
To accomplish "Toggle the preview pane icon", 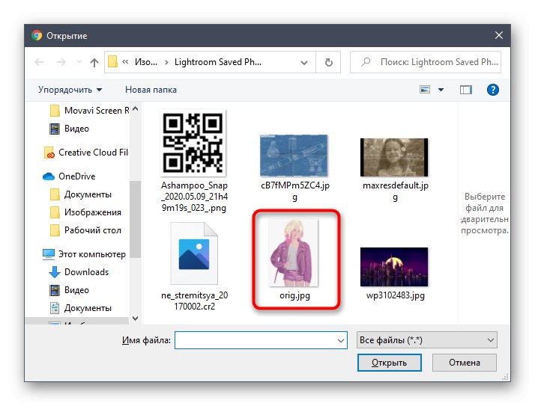I will (x=466, y=90).
